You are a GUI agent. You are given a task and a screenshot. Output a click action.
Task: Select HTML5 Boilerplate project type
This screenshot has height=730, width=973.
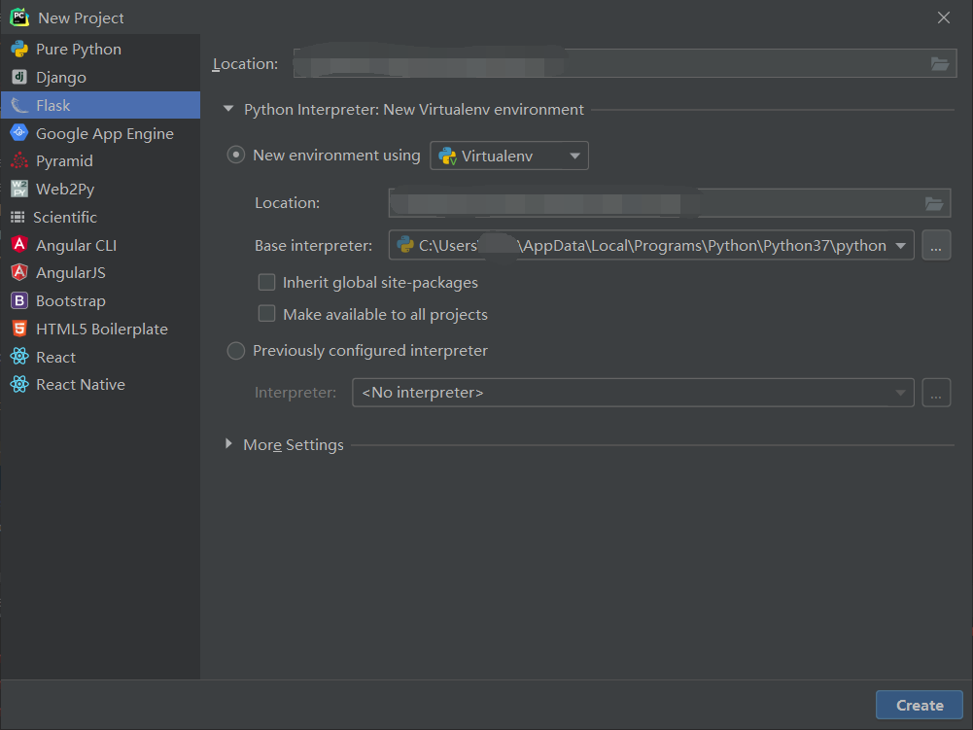100,329
